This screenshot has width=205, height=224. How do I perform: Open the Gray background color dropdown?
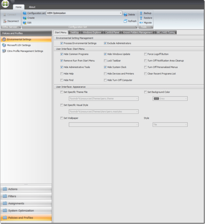click(186, 98)
